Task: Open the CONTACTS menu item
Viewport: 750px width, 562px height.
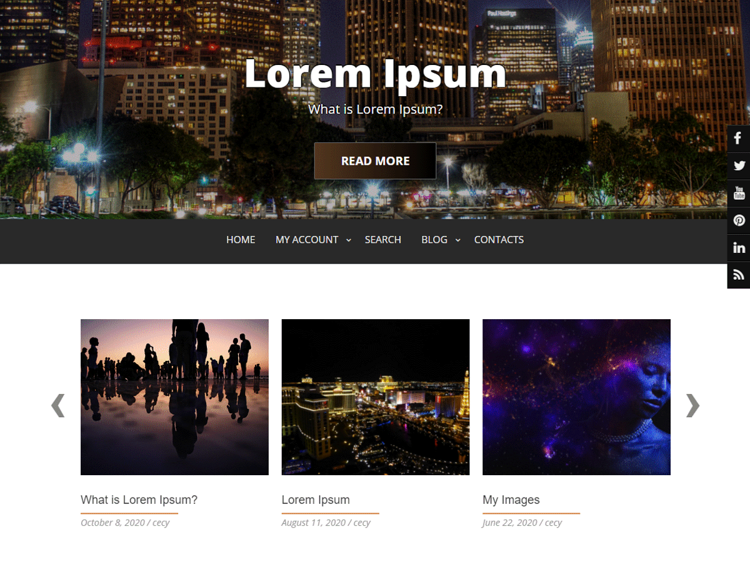Action: 499,239
